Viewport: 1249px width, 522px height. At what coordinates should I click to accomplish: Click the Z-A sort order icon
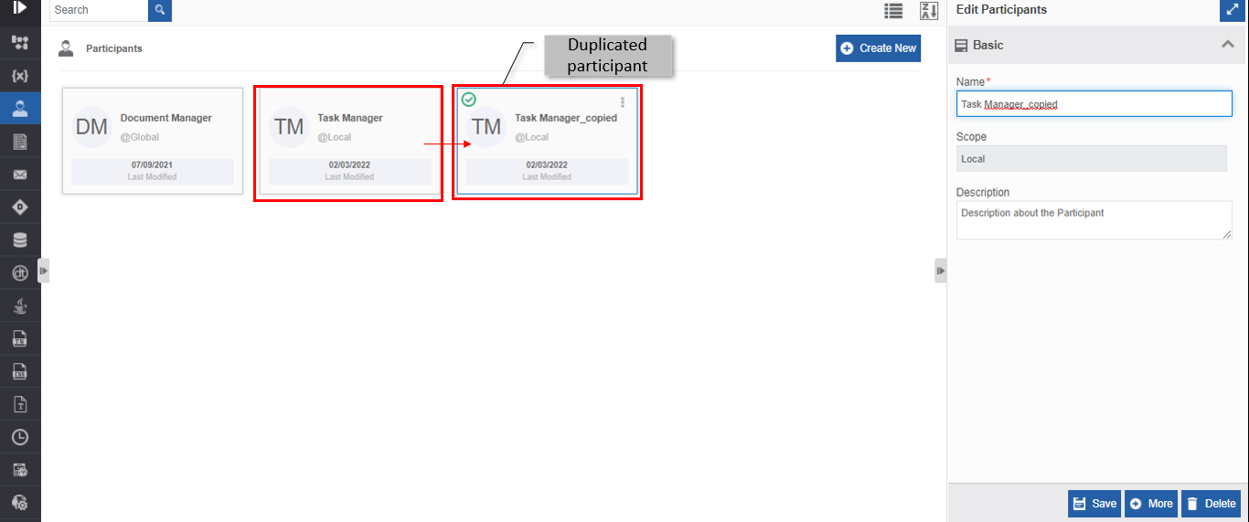tap(929, 11)
